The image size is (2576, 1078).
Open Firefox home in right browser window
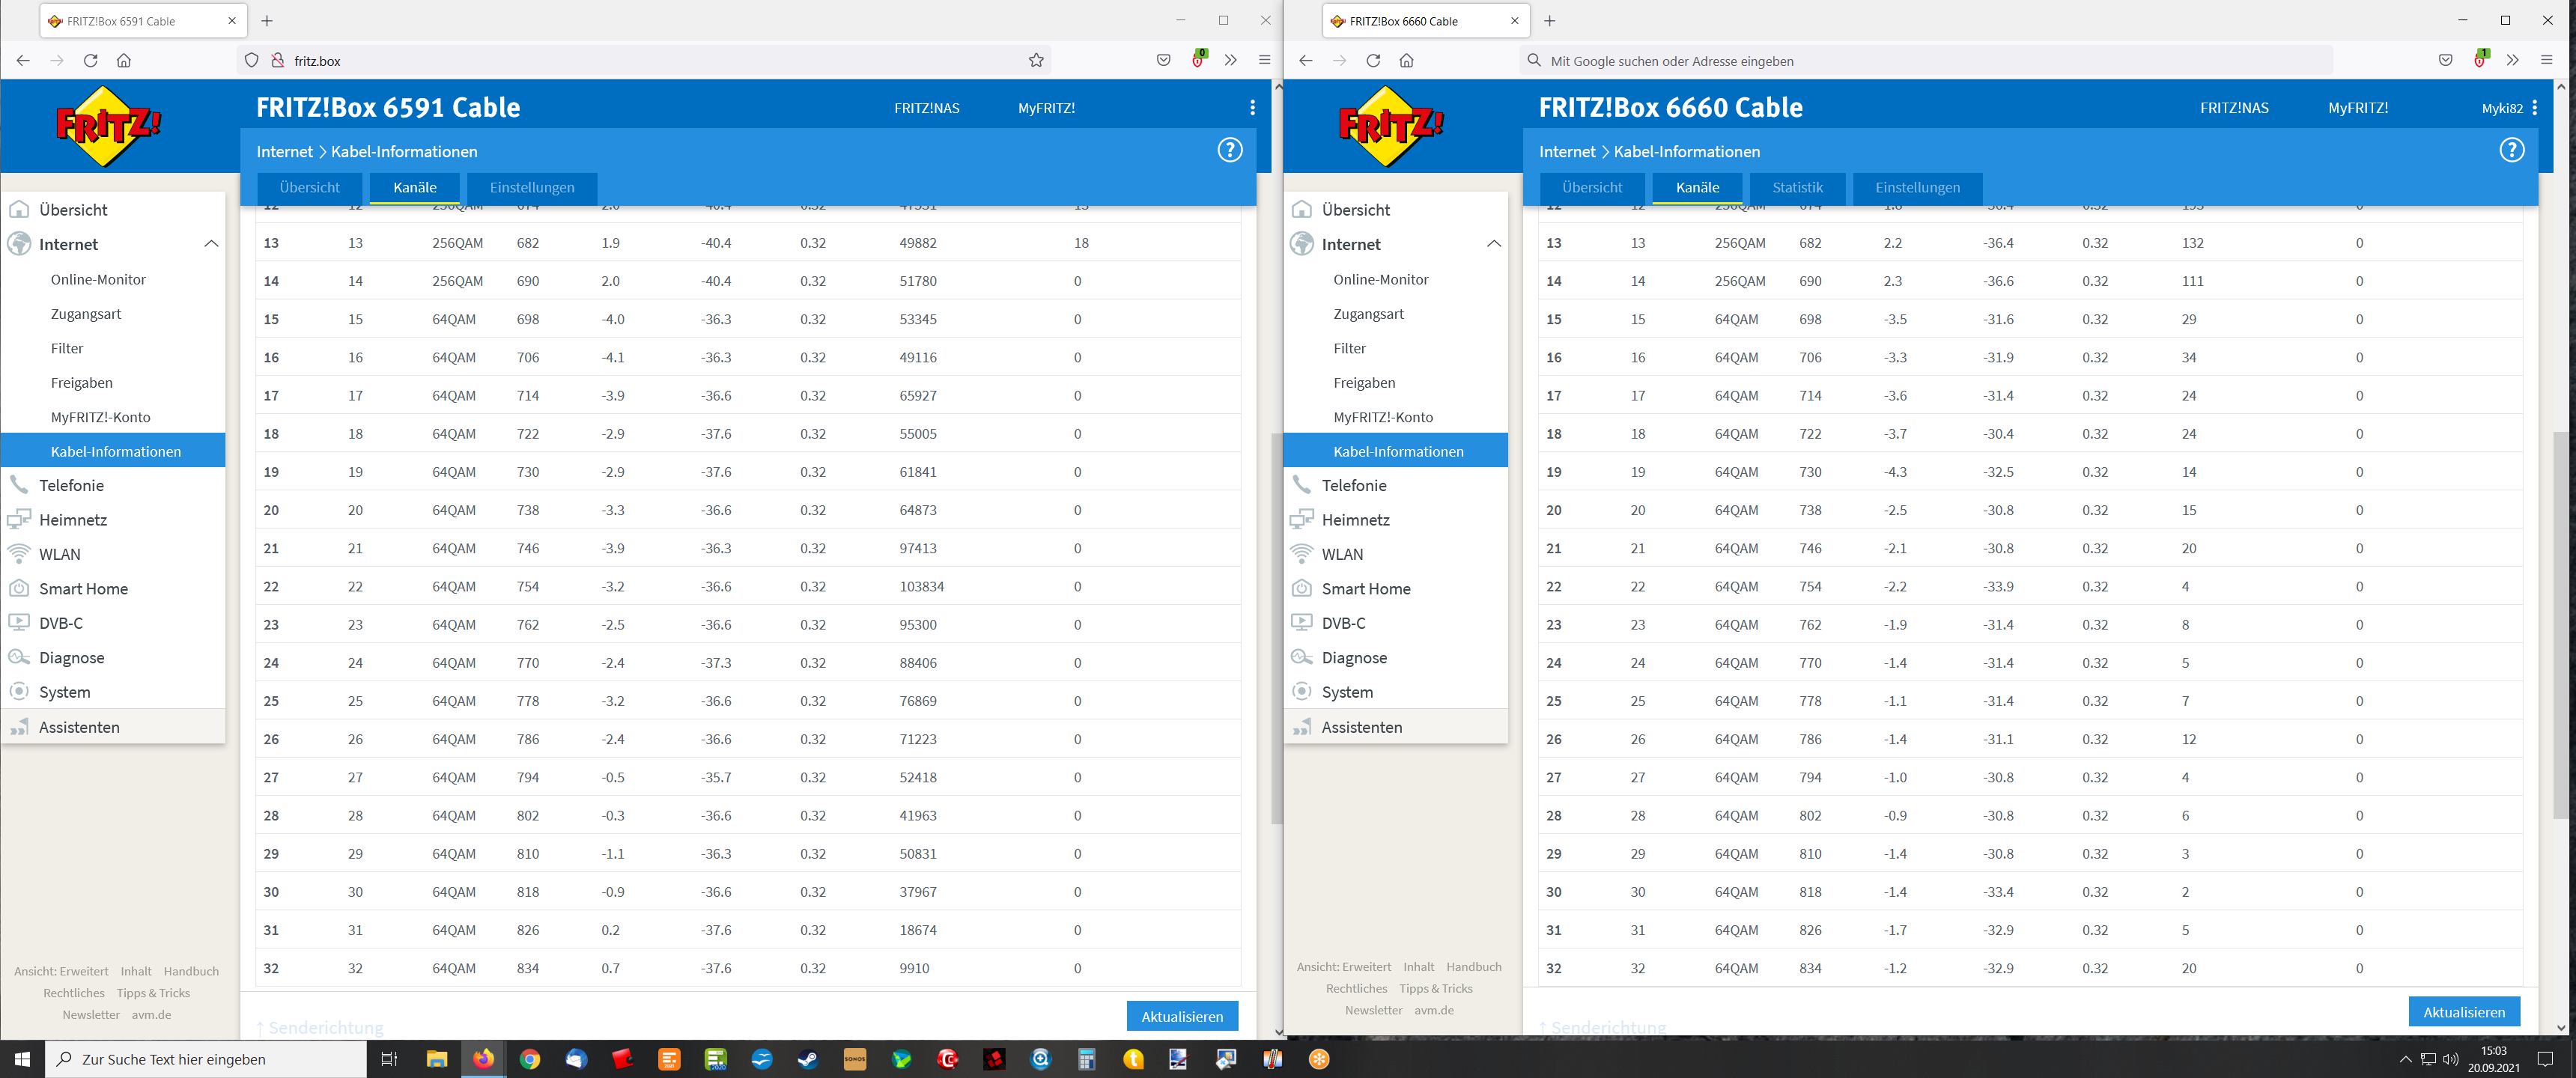[1406, 60]
